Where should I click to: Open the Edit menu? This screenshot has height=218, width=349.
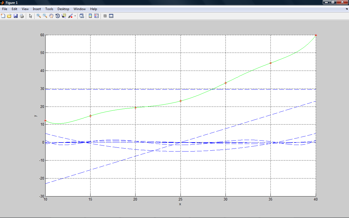(14, 9)
